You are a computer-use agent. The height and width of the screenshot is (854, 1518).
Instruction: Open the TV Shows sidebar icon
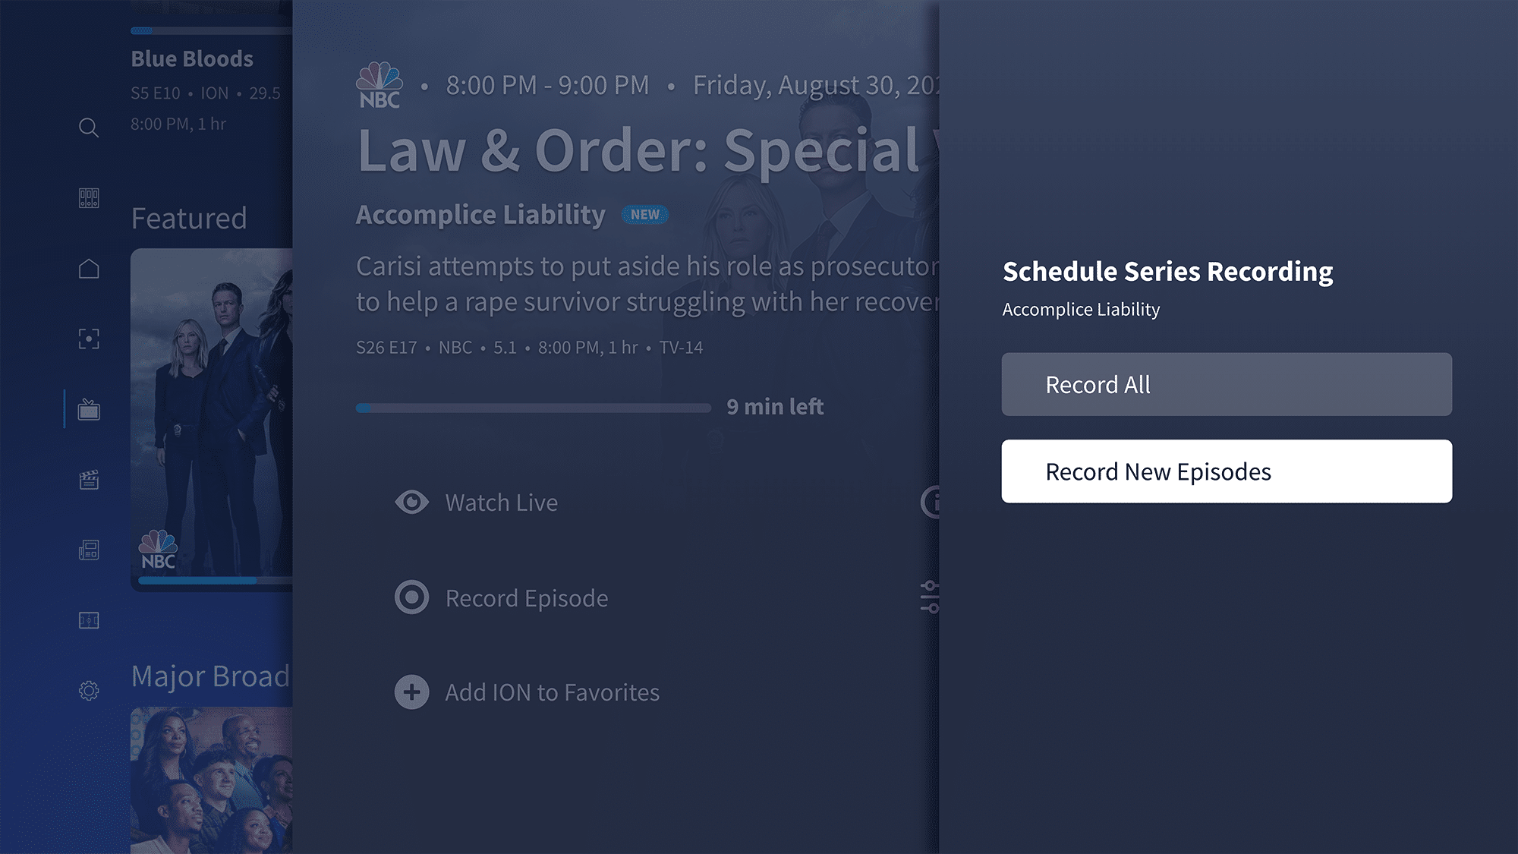coord(89,410)
